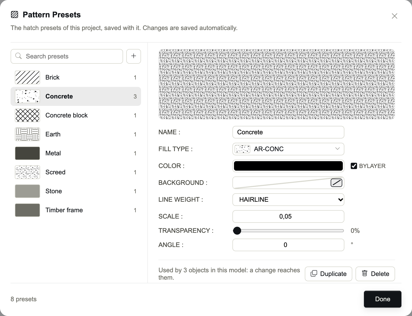This screenshot has width=412, height=316.
Task: Select the Timber frame preset
Action: [76, 210]
